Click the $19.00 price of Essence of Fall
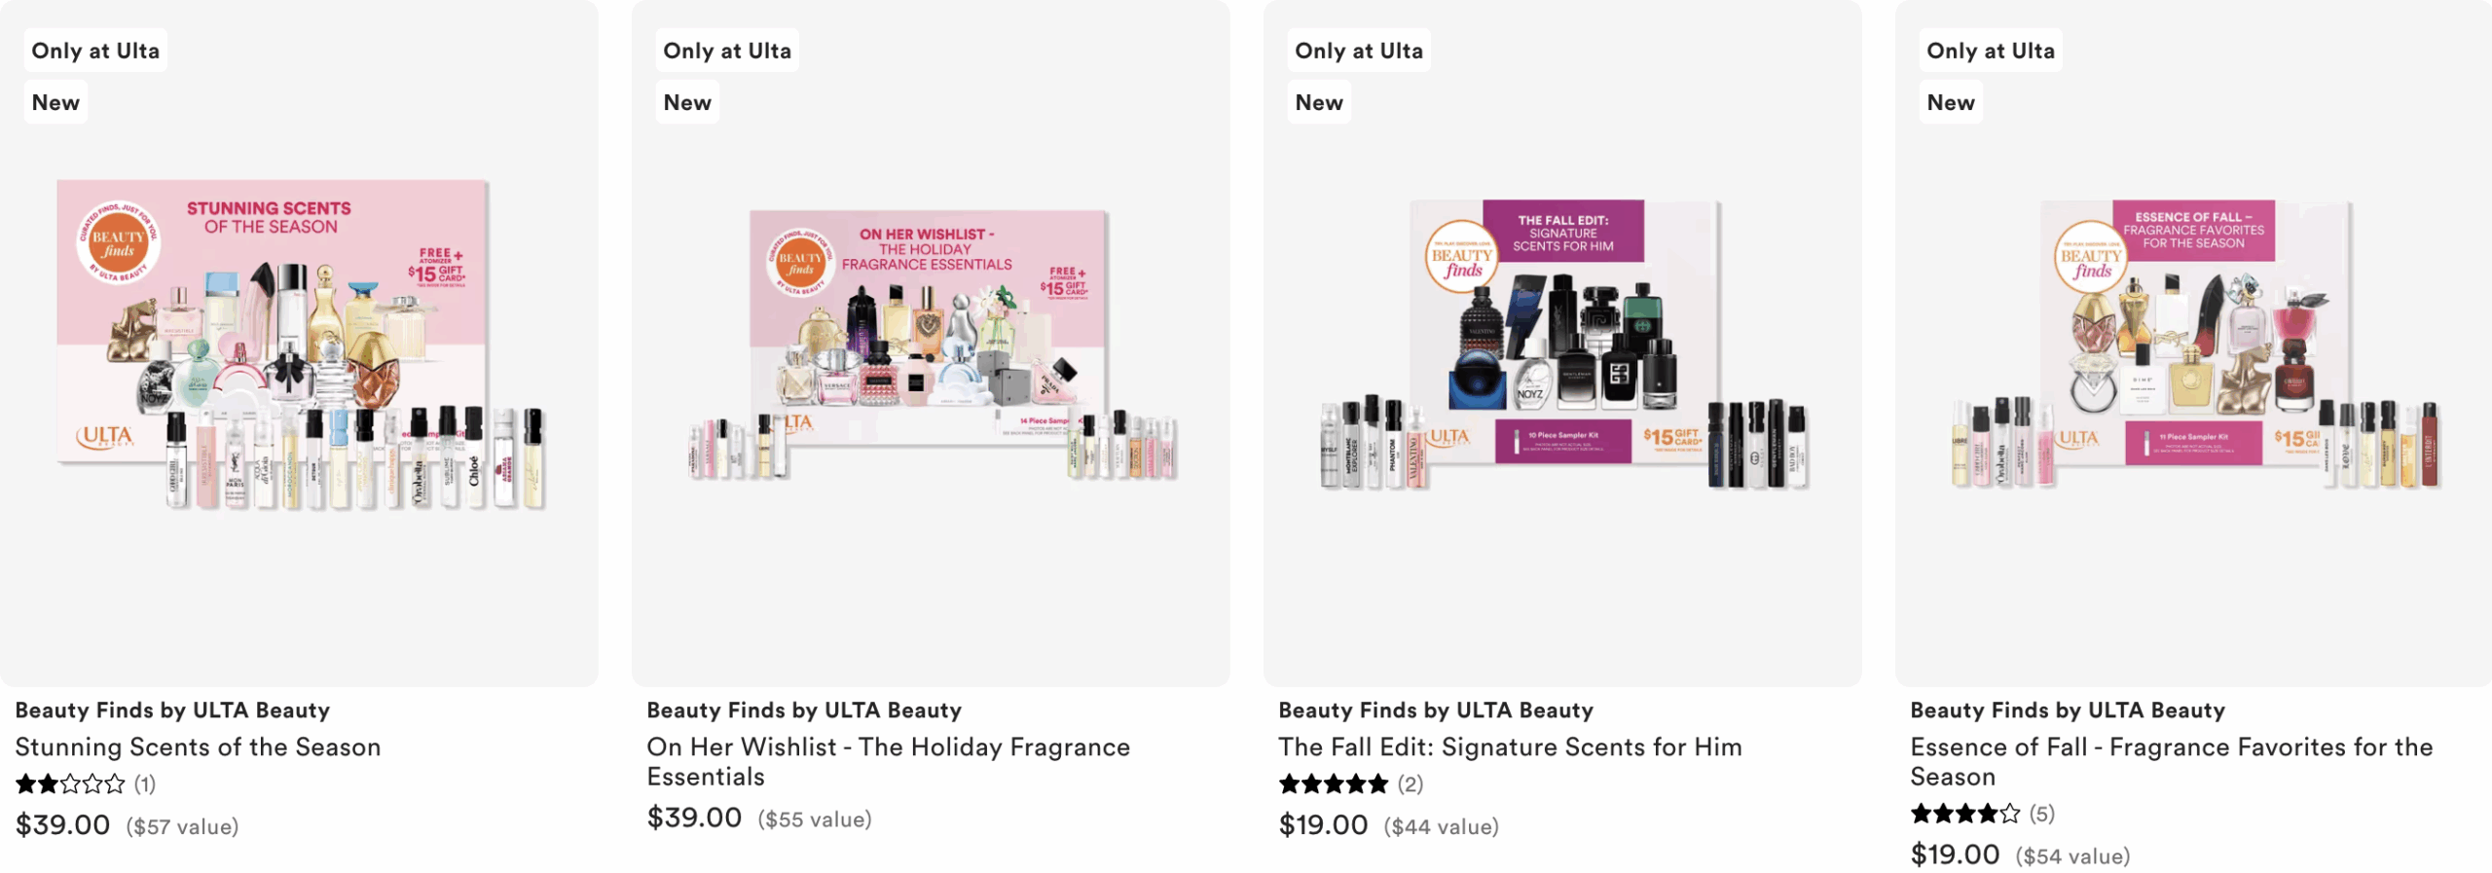This screenshot has height=873, width=2492. [1955, 855]
